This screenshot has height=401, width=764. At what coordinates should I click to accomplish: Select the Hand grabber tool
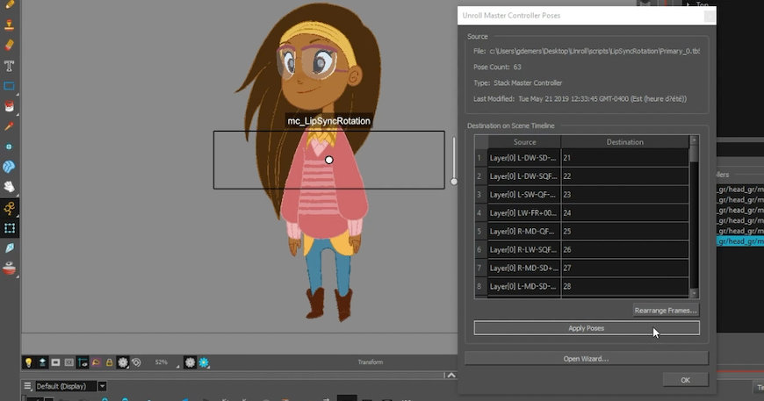[x=9, y=187]
